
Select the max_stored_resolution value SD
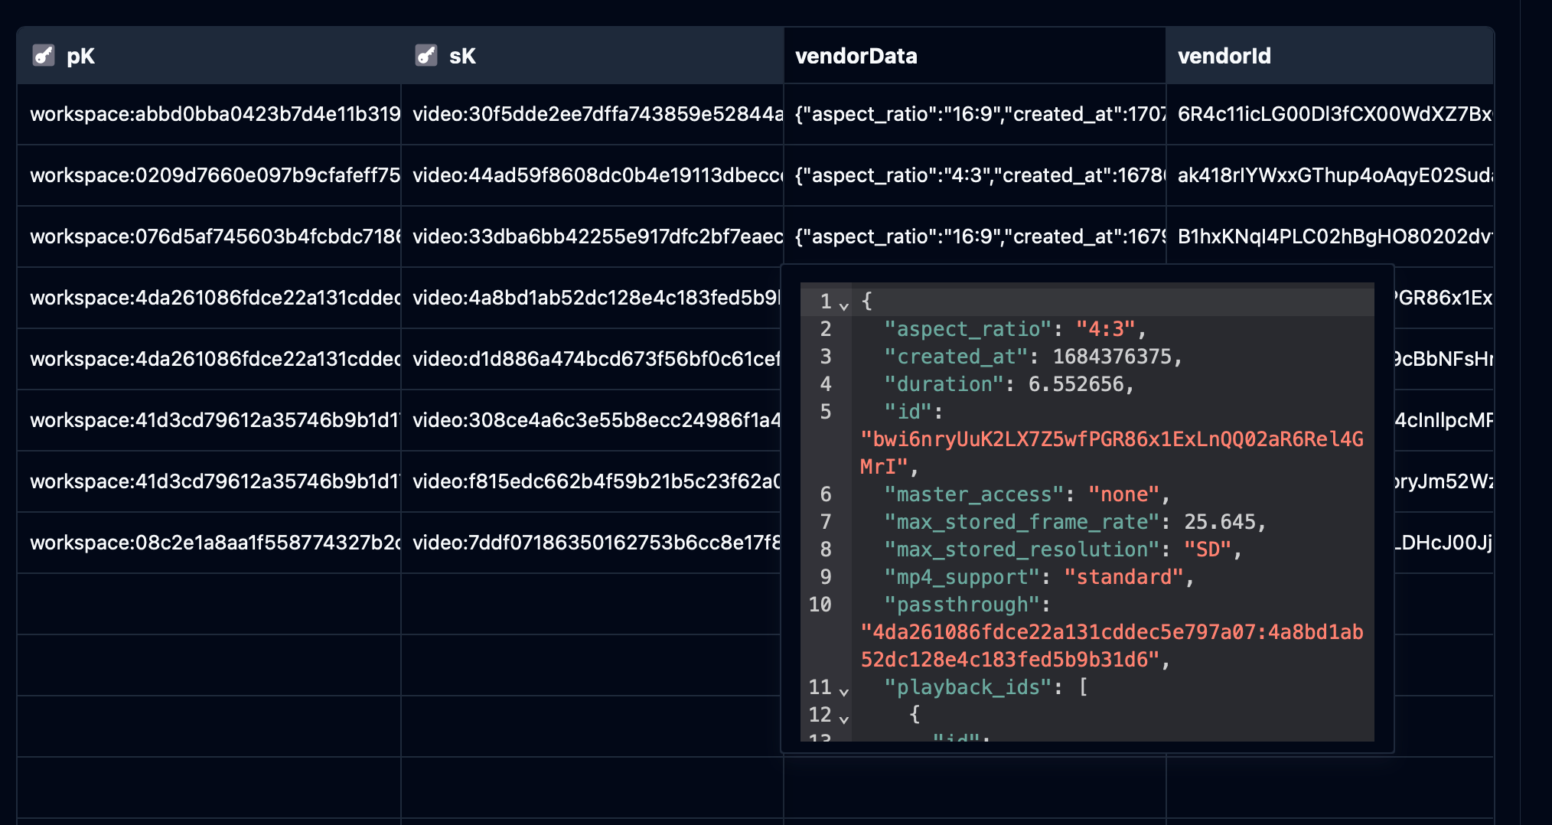click(1209, 549)
